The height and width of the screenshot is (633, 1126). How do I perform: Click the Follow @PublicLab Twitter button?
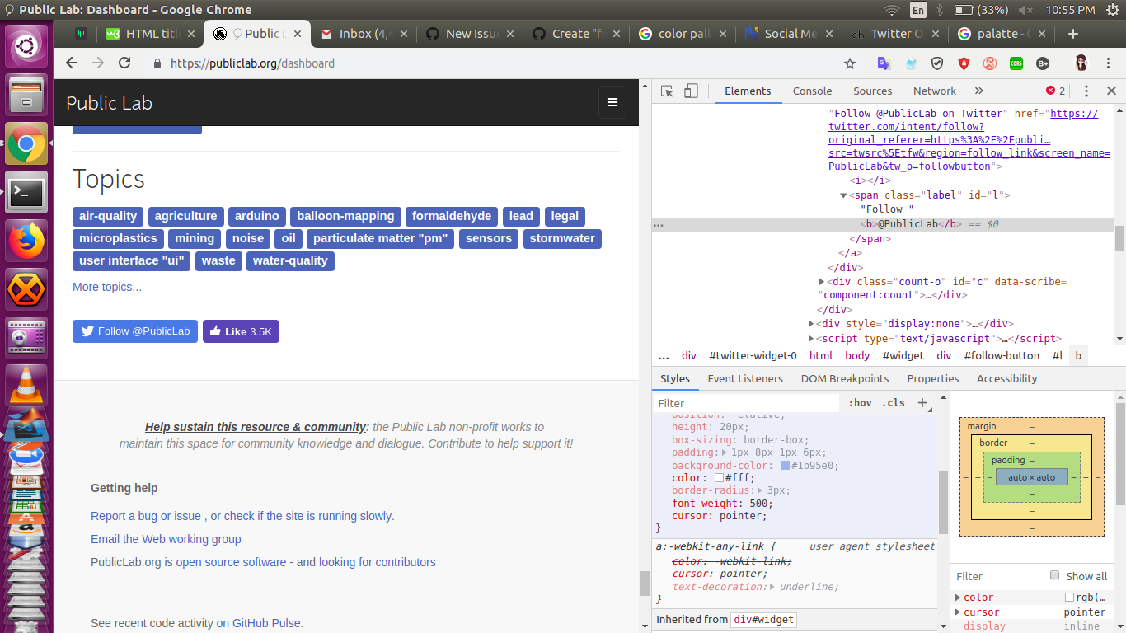pos(135,331)
